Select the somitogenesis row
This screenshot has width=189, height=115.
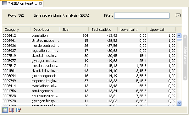click(x=89, y=91)
